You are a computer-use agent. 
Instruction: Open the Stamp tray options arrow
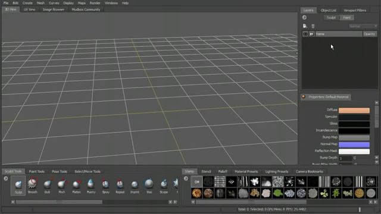[186, 178]
